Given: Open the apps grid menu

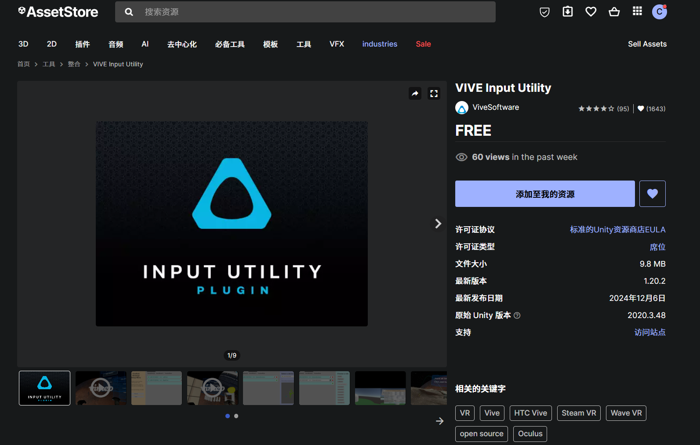Looking at the screenshot, I should tap(637, 11).
